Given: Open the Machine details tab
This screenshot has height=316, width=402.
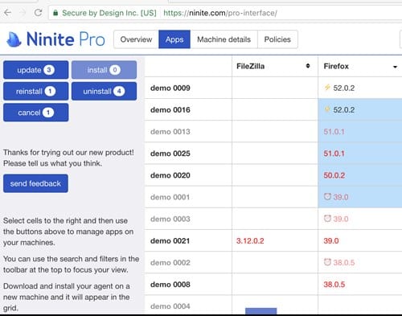Looking at the screenshot, I should pos(224,39).
